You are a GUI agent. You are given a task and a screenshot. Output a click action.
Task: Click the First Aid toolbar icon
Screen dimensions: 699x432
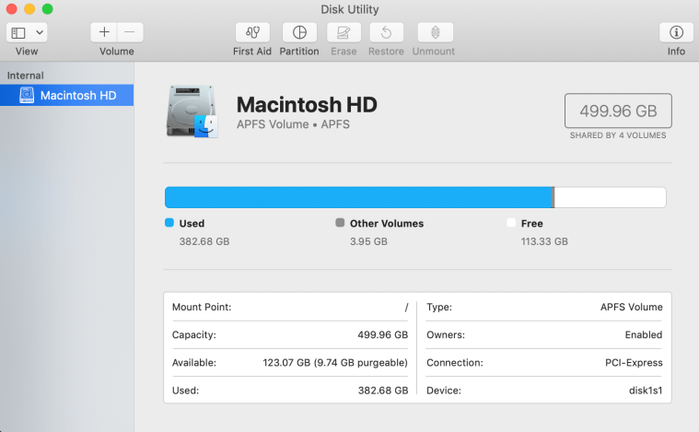[251, 32]
